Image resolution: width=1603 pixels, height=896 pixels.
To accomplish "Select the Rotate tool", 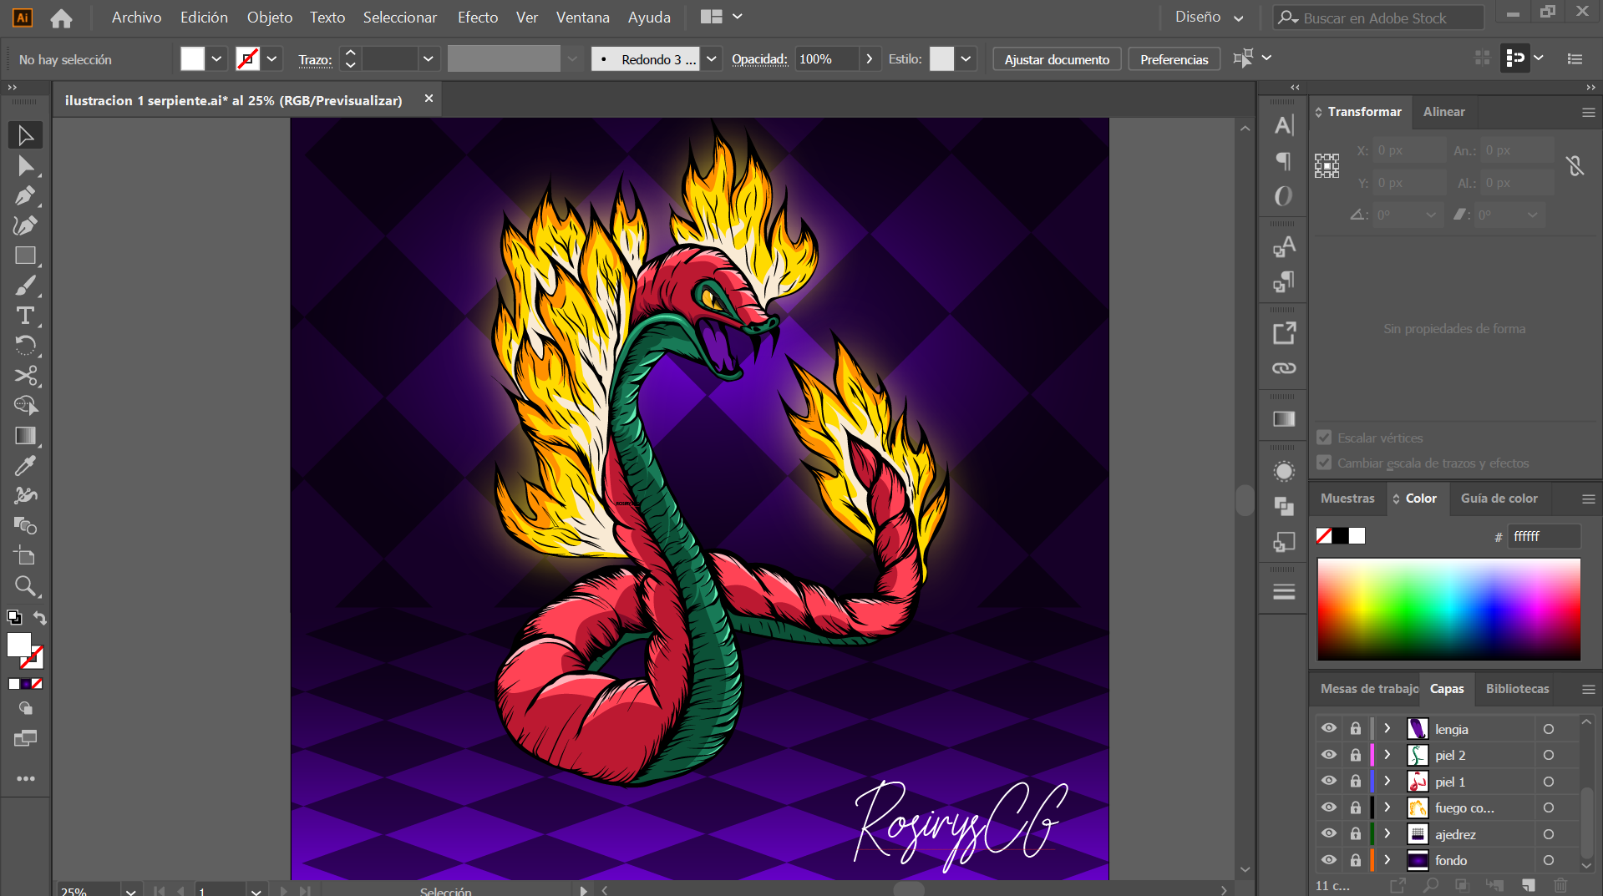I will 25,346.
